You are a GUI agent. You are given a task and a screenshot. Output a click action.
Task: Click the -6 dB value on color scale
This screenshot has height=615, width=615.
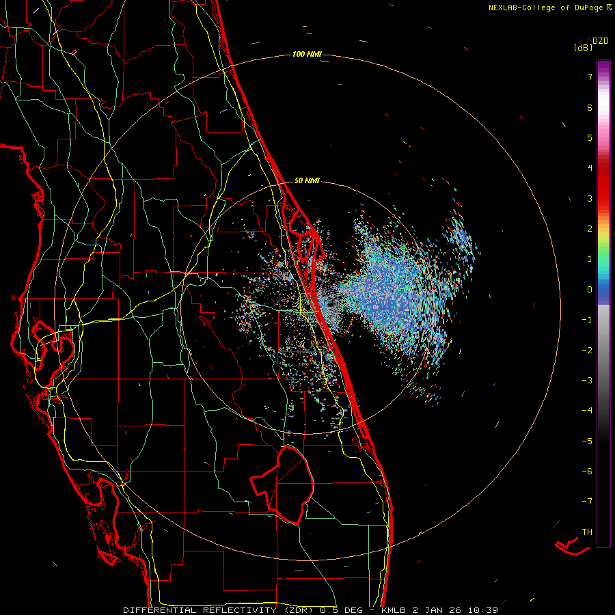click(x=587, y=471)
